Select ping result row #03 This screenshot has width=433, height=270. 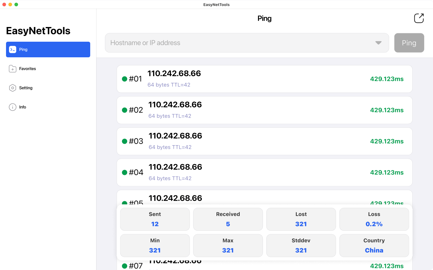265,141
